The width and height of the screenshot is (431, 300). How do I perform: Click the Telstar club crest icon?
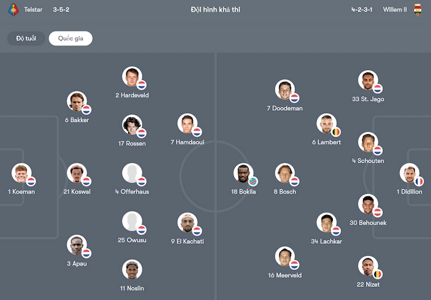(x=13, y=10)
